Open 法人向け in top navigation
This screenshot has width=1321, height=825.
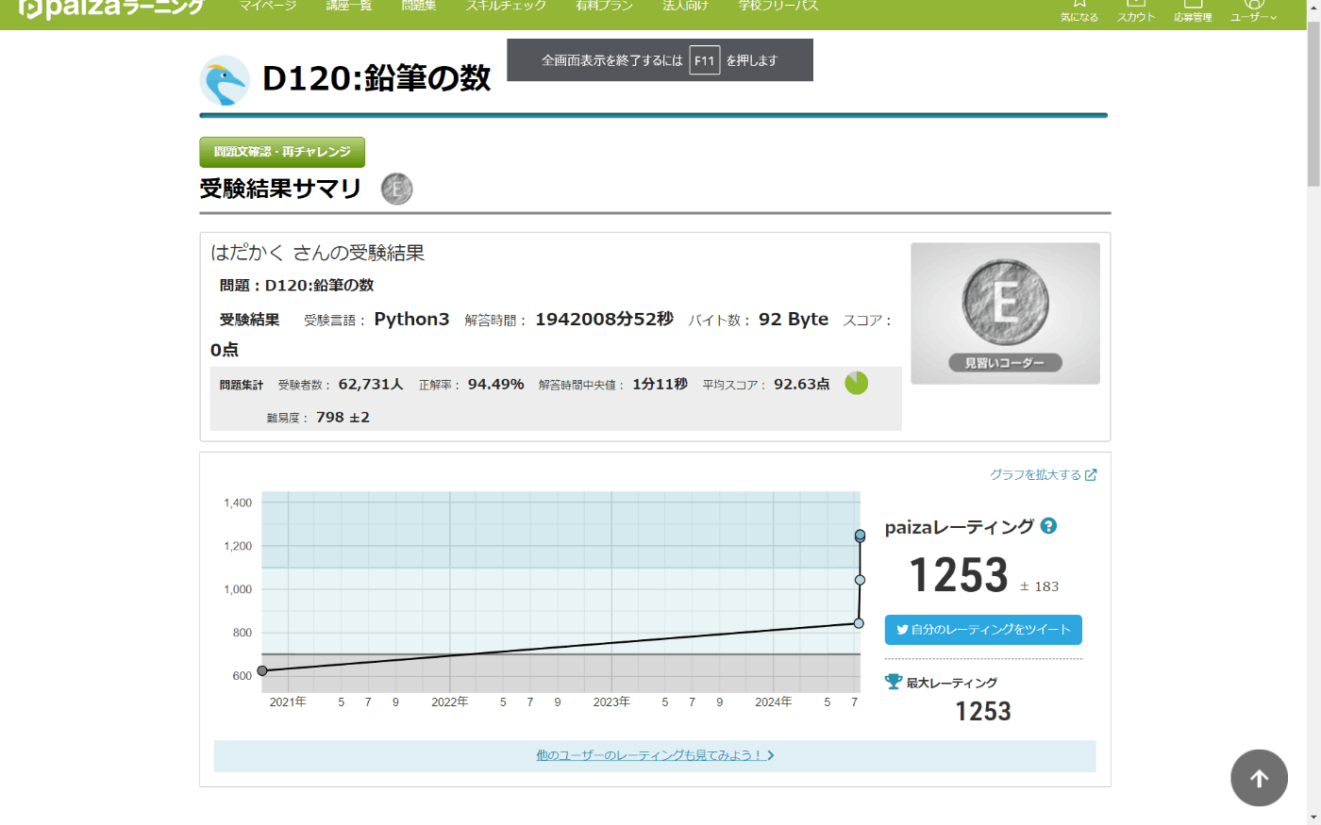pos(685,6)
